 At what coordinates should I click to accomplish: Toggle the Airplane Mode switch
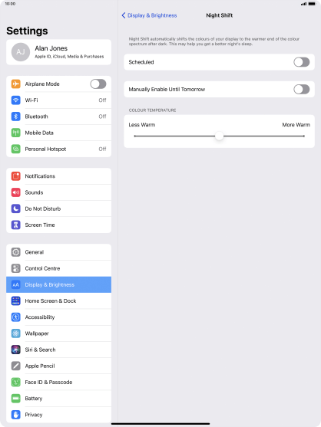[98, 84]
